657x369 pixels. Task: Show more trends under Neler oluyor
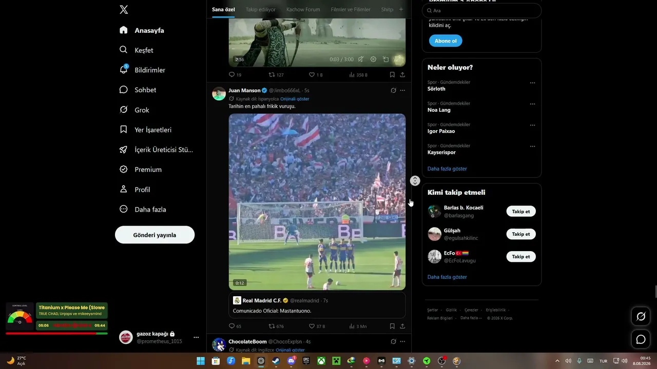coord(447,169)
